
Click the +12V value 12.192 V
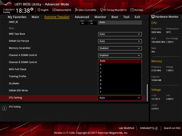click(155, 99)
